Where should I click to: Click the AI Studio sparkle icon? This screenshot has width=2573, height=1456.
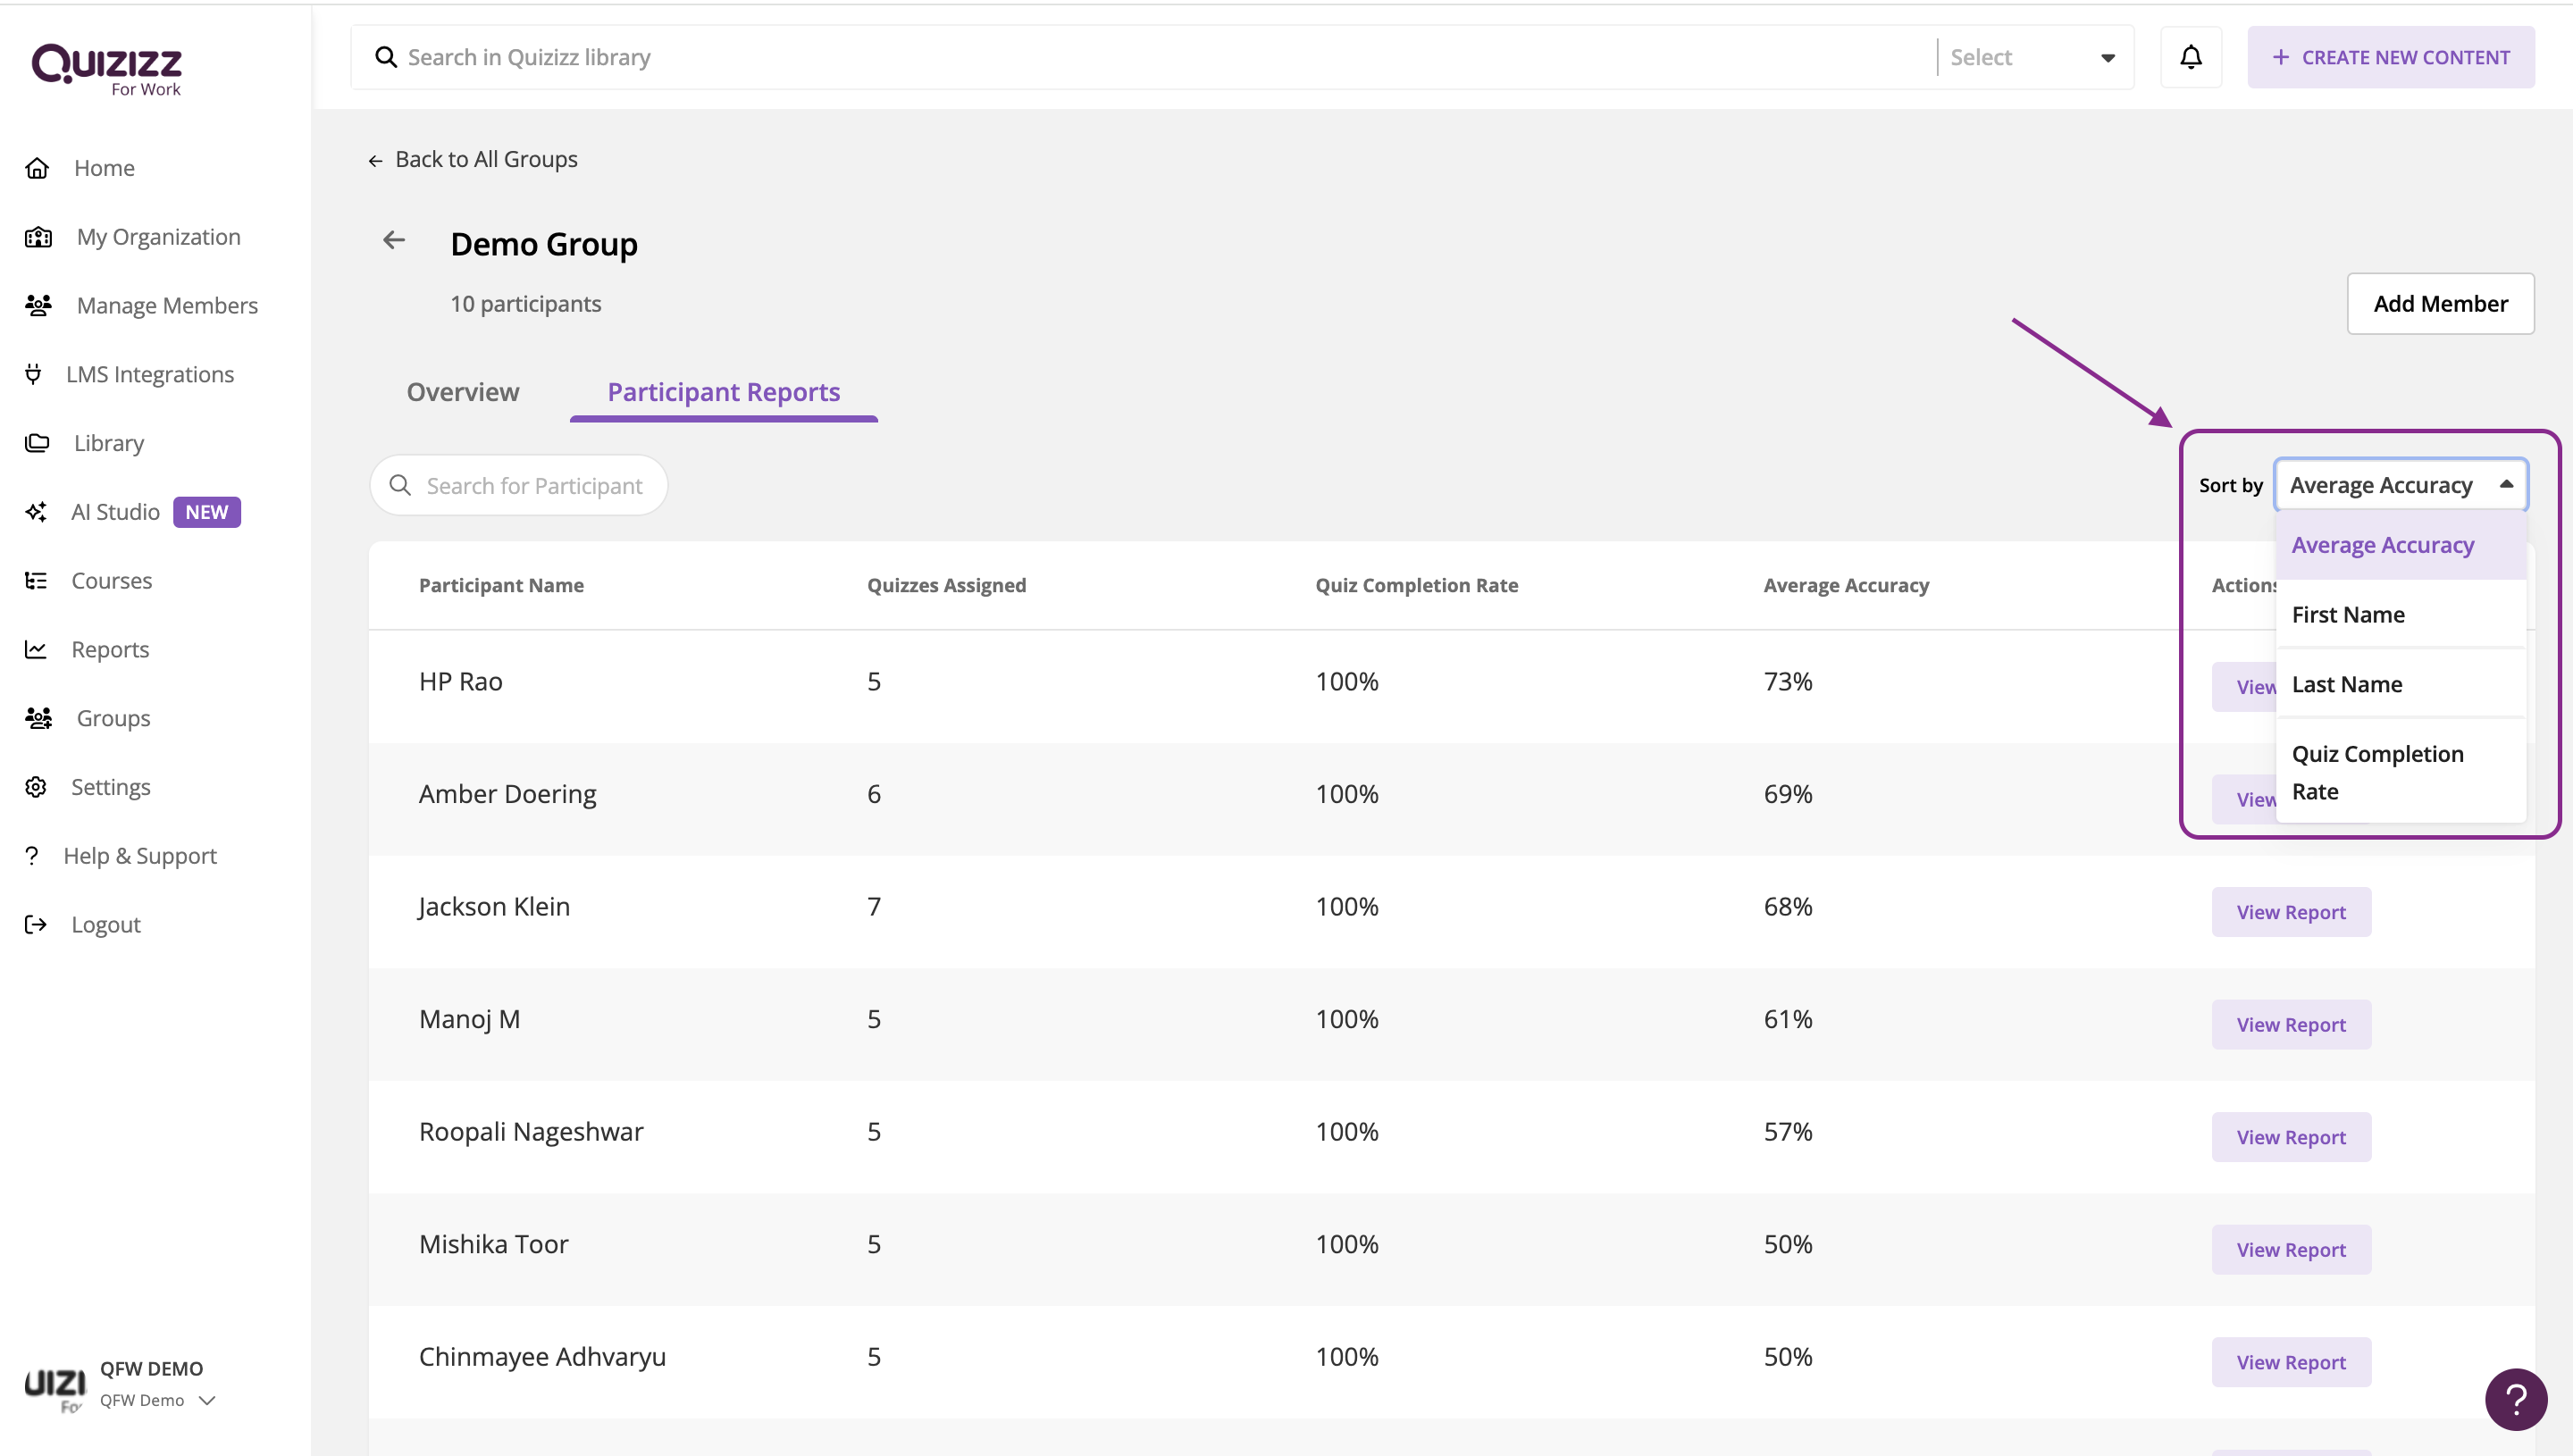point(36,512)
